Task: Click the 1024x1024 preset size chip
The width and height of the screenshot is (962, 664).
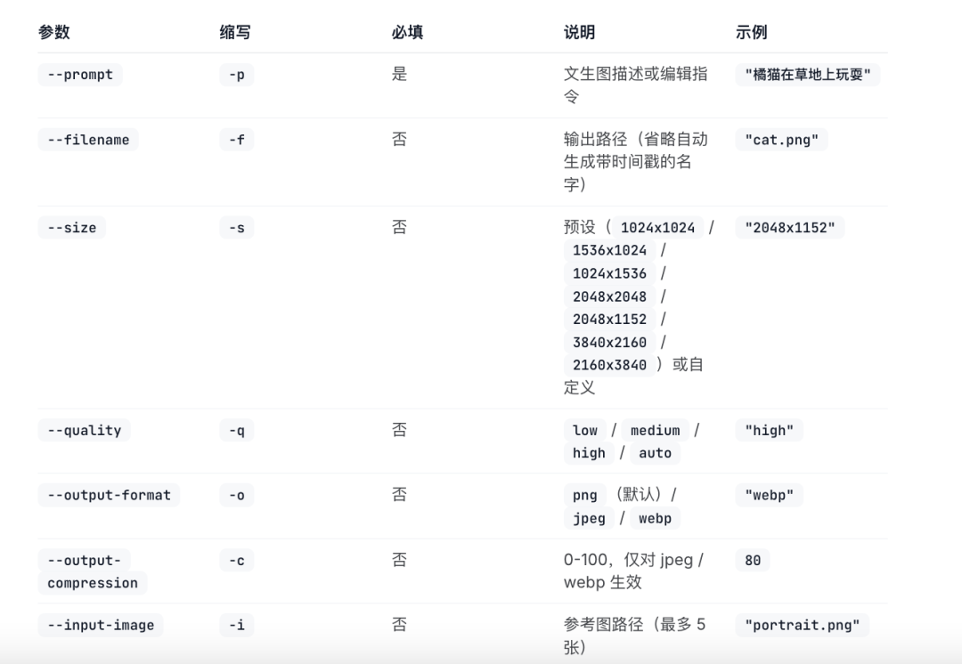Action: tap(657, 228)
